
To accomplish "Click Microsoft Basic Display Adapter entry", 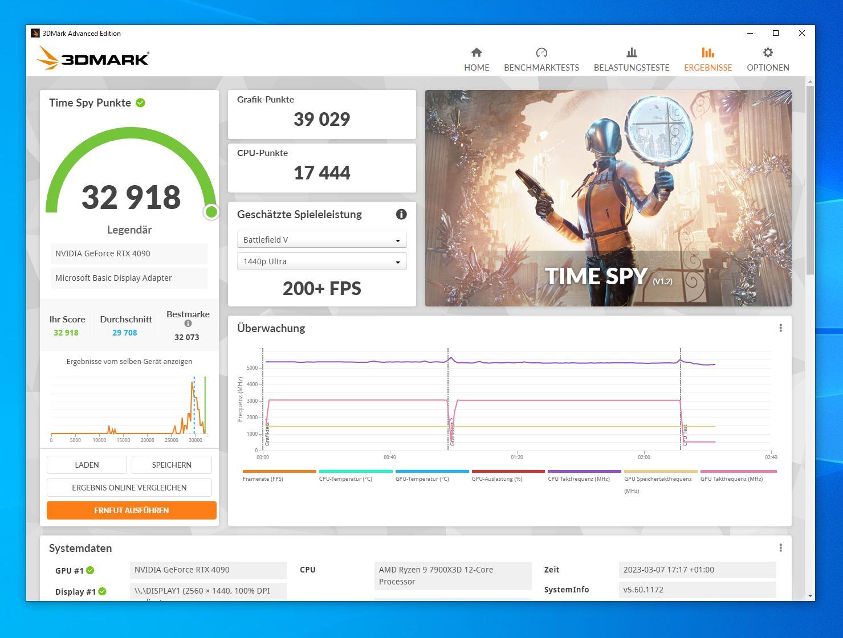I will [x=129, y=278].
